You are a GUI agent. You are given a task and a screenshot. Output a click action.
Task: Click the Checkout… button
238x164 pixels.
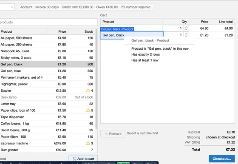tap(222, 159)
